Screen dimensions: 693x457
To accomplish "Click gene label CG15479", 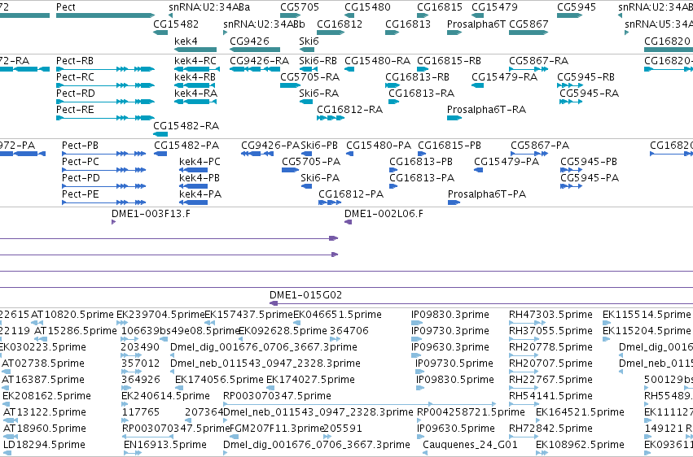I will 494,7.
